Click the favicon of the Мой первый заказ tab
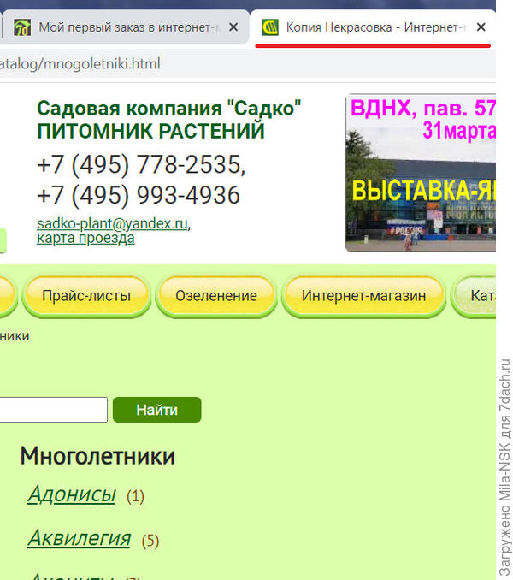This screenshot has width=513, height=580. [x=22, y=27]
